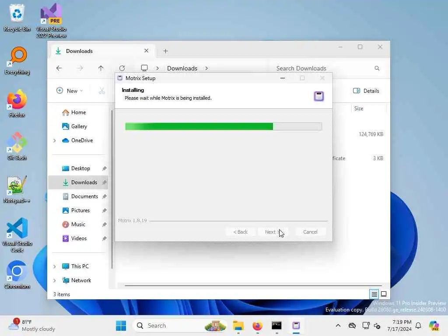
Task: Click Cancel in Motrix Setup
Action: click(x=310, y=232)
